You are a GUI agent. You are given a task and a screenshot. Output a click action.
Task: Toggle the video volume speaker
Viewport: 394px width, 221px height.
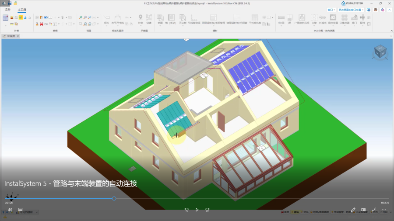tap(10, 210)
